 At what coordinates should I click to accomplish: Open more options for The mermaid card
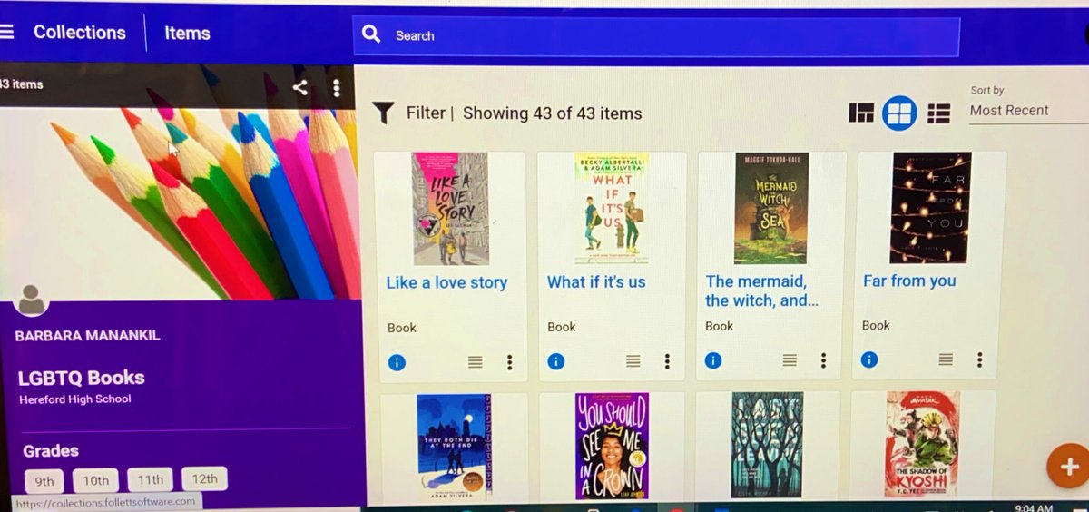tap(823, 360)
